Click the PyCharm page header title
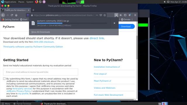 pos(8,27)
